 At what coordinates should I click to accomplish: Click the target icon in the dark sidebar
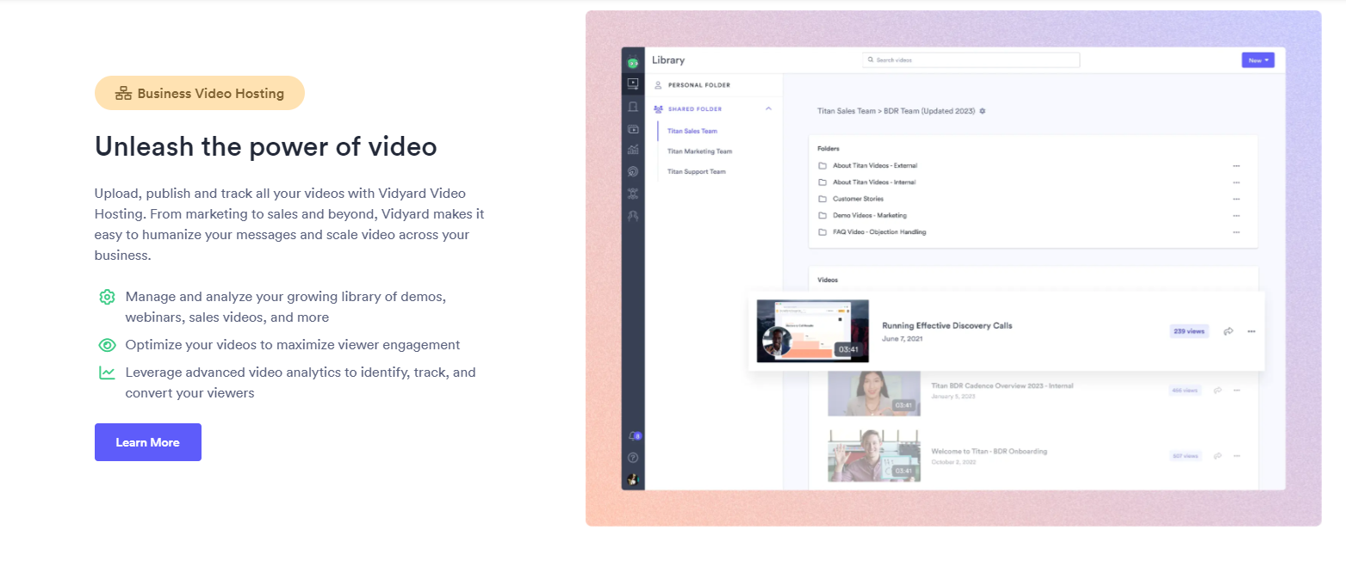[633, 171]
